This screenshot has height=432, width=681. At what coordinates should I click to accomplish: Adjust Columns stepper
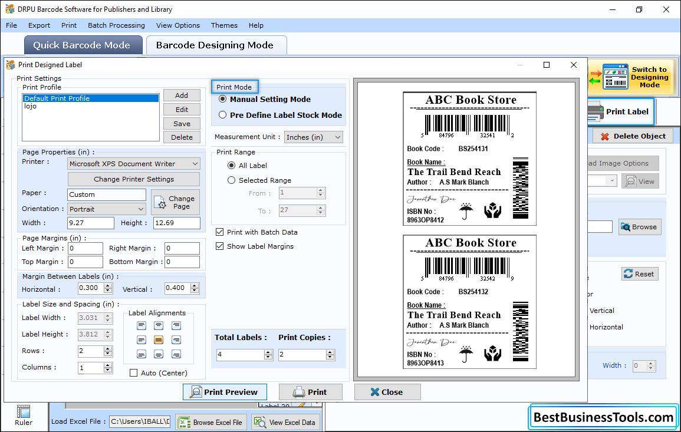[108, 368]
